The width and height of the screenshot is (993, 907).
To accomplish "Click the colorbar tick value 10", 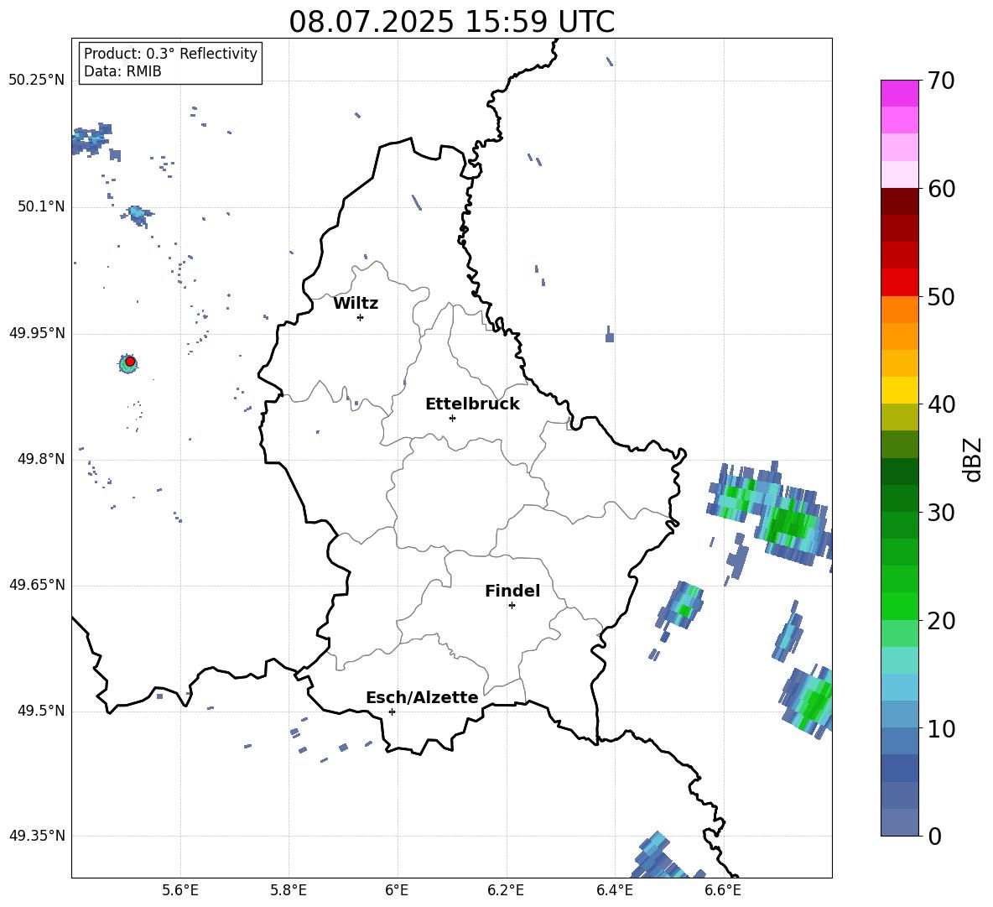I will pos(941,728).
